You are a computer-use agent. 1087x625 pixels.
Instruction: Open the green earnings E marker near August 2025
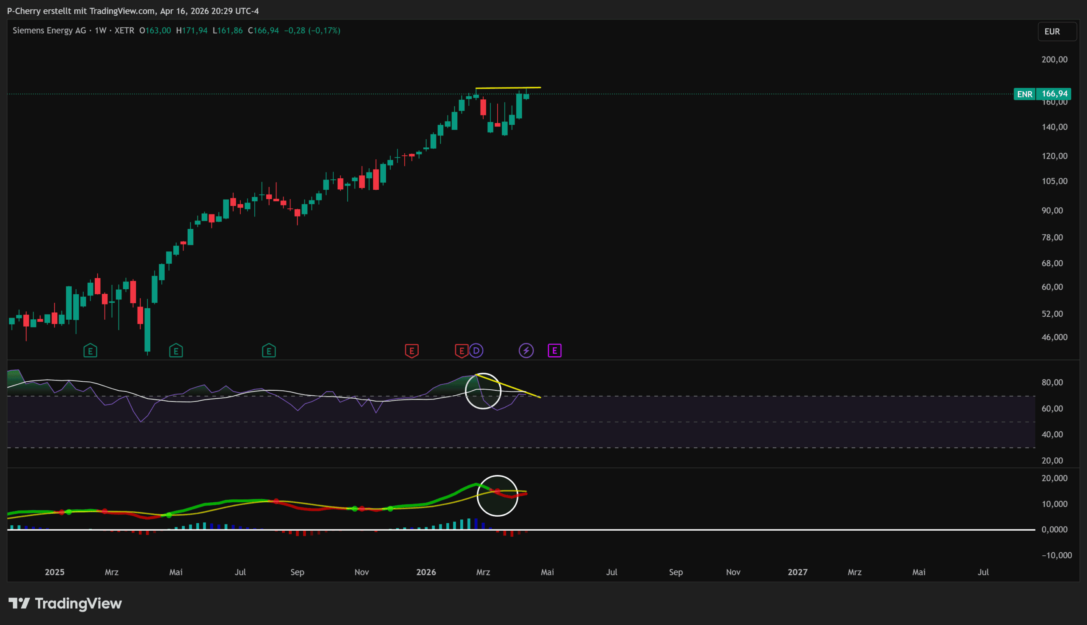click(269, 351)
